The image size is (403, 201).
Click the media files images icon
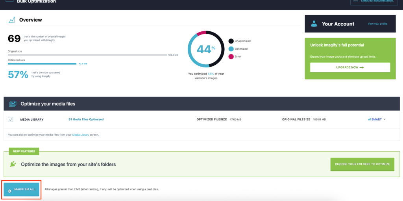[13, 103]
